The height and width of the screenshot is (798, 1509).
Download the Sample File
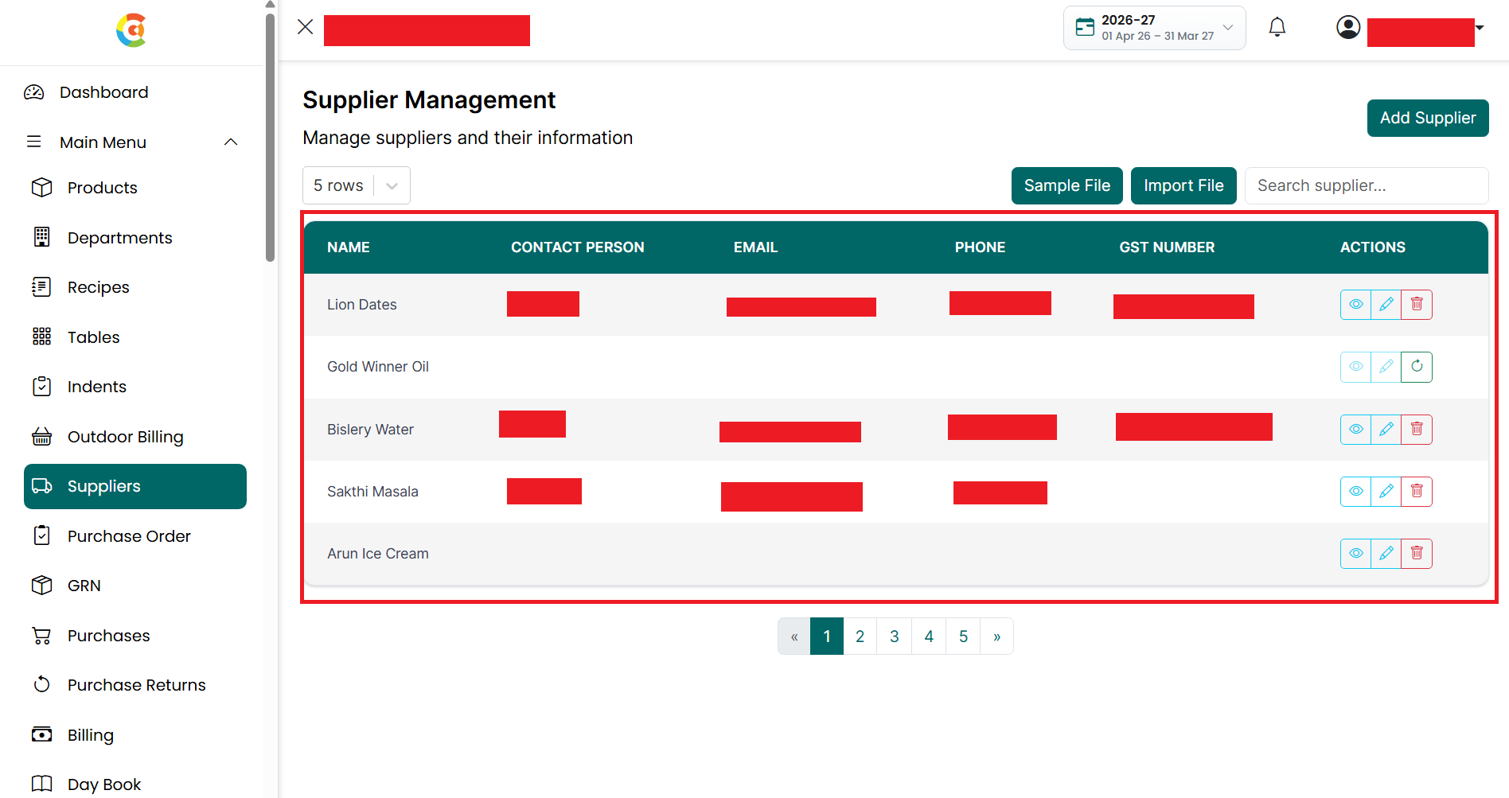[x=1066, y=185]
